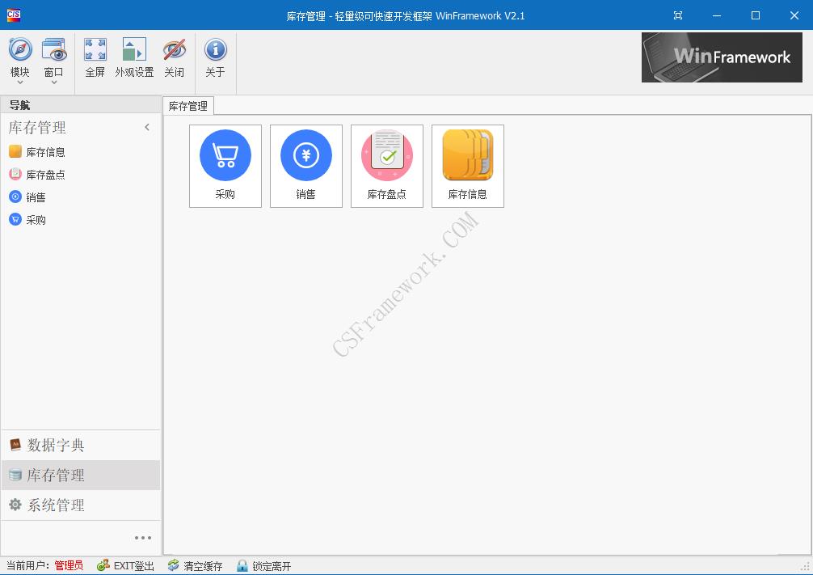Open the 库存信息 tile in main area

click(467, 165)
